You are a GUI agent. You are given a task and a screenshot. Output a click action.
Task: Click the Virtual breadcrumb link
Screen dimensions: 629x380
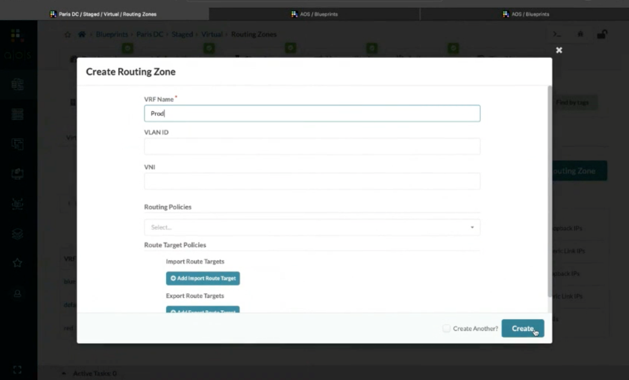click(x=212, y=34)
